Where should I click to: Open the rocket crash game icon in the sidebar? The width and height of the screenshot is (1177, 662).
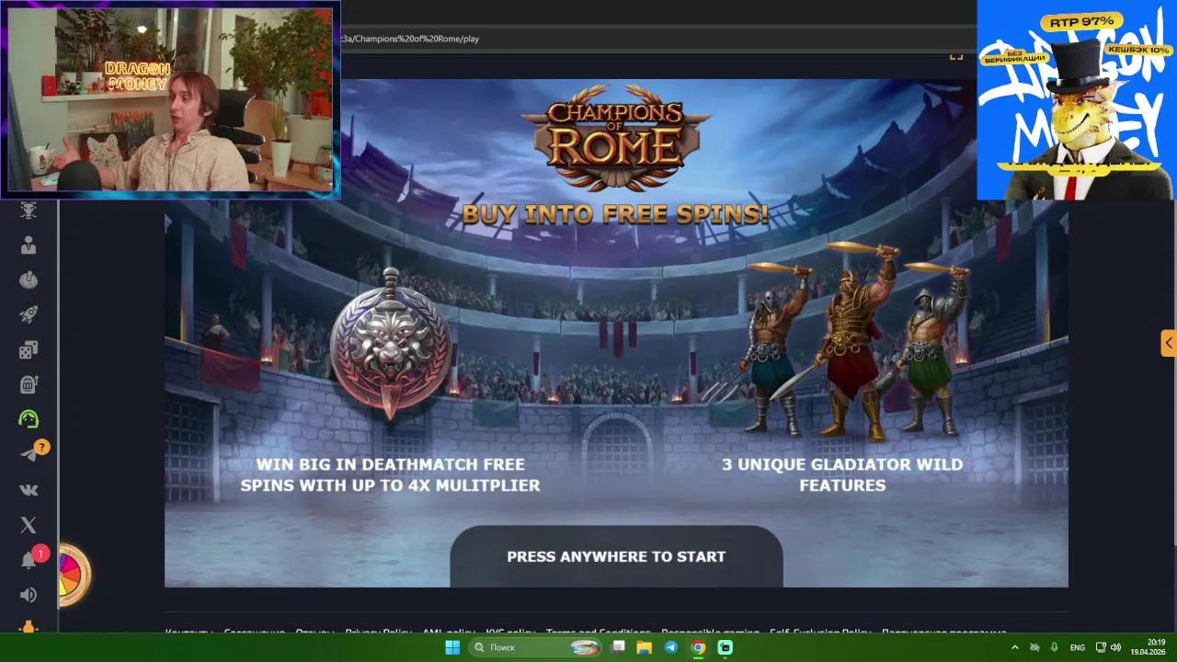[x=29, y=314]
